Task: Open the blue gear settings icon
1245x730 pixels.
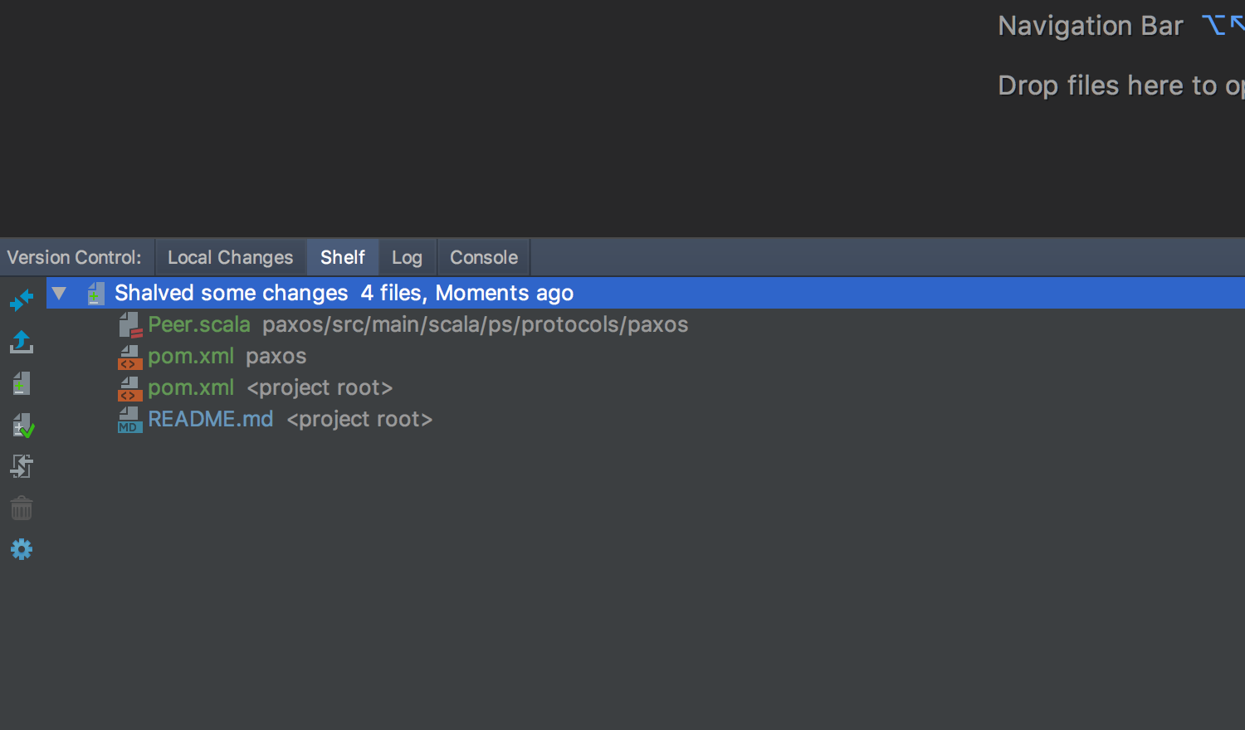Action: (x=22, y=549)
